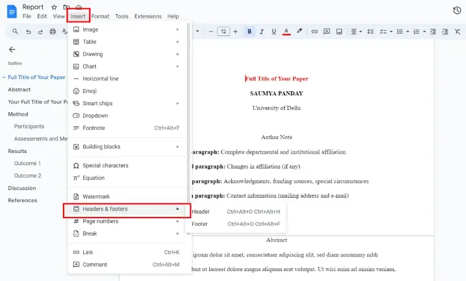The height and width of the screenshot is (281, 466).
Task: Go to Abstract in outline
Action: click(19, 90)
